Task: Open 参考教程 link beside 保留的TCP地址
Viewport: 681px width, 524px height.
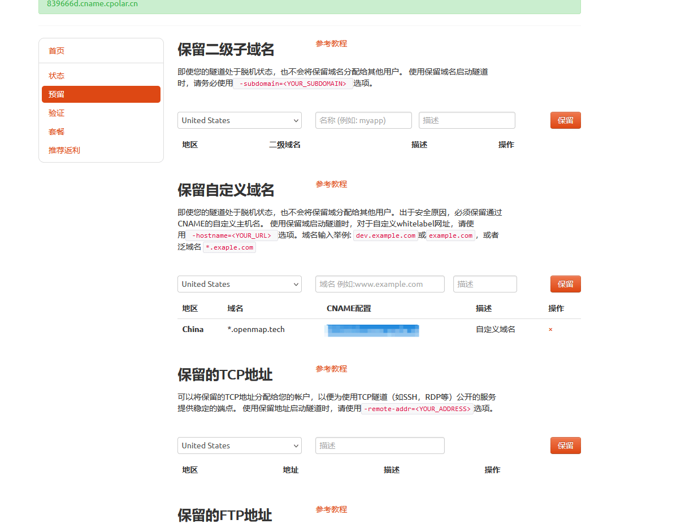Action: click(x=331, y=369)
